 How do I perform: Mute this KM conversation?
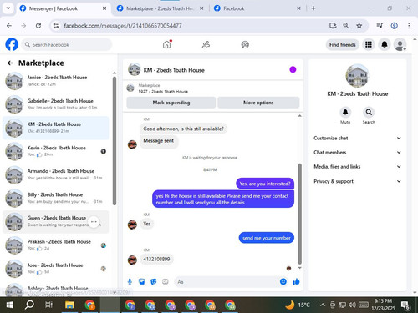click(x=345, y=113)
